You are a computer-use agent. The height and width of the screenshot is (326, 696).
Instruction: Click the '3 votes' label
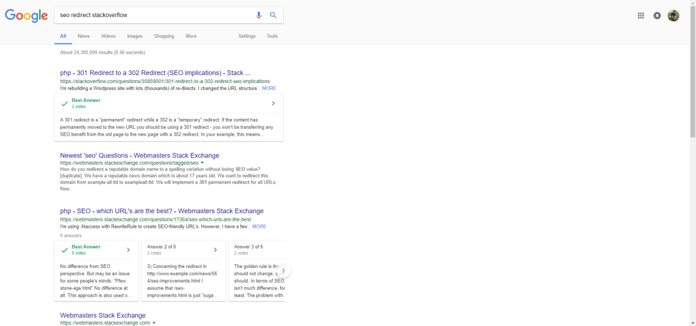(154, 253)
